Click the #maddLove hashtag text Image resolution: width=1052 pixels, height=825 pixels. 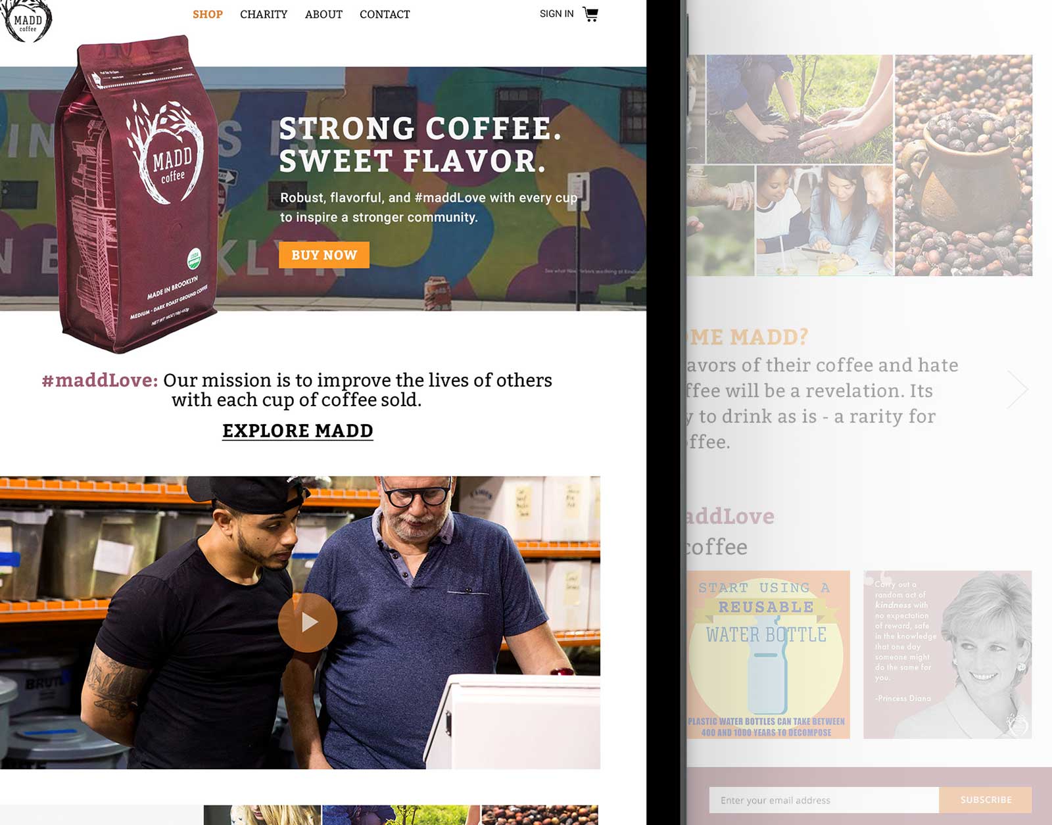100,380
